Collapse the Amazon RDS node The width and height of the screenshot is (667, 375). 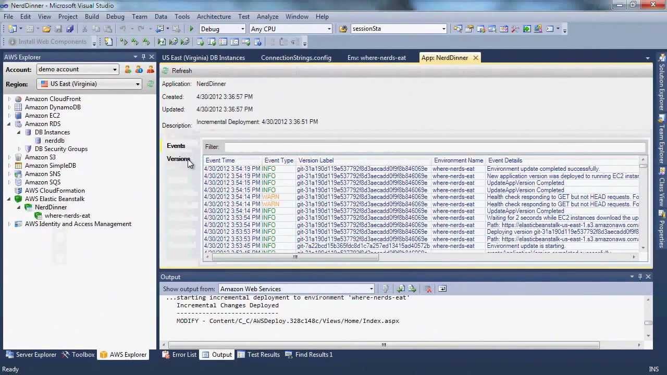point(9,124)
